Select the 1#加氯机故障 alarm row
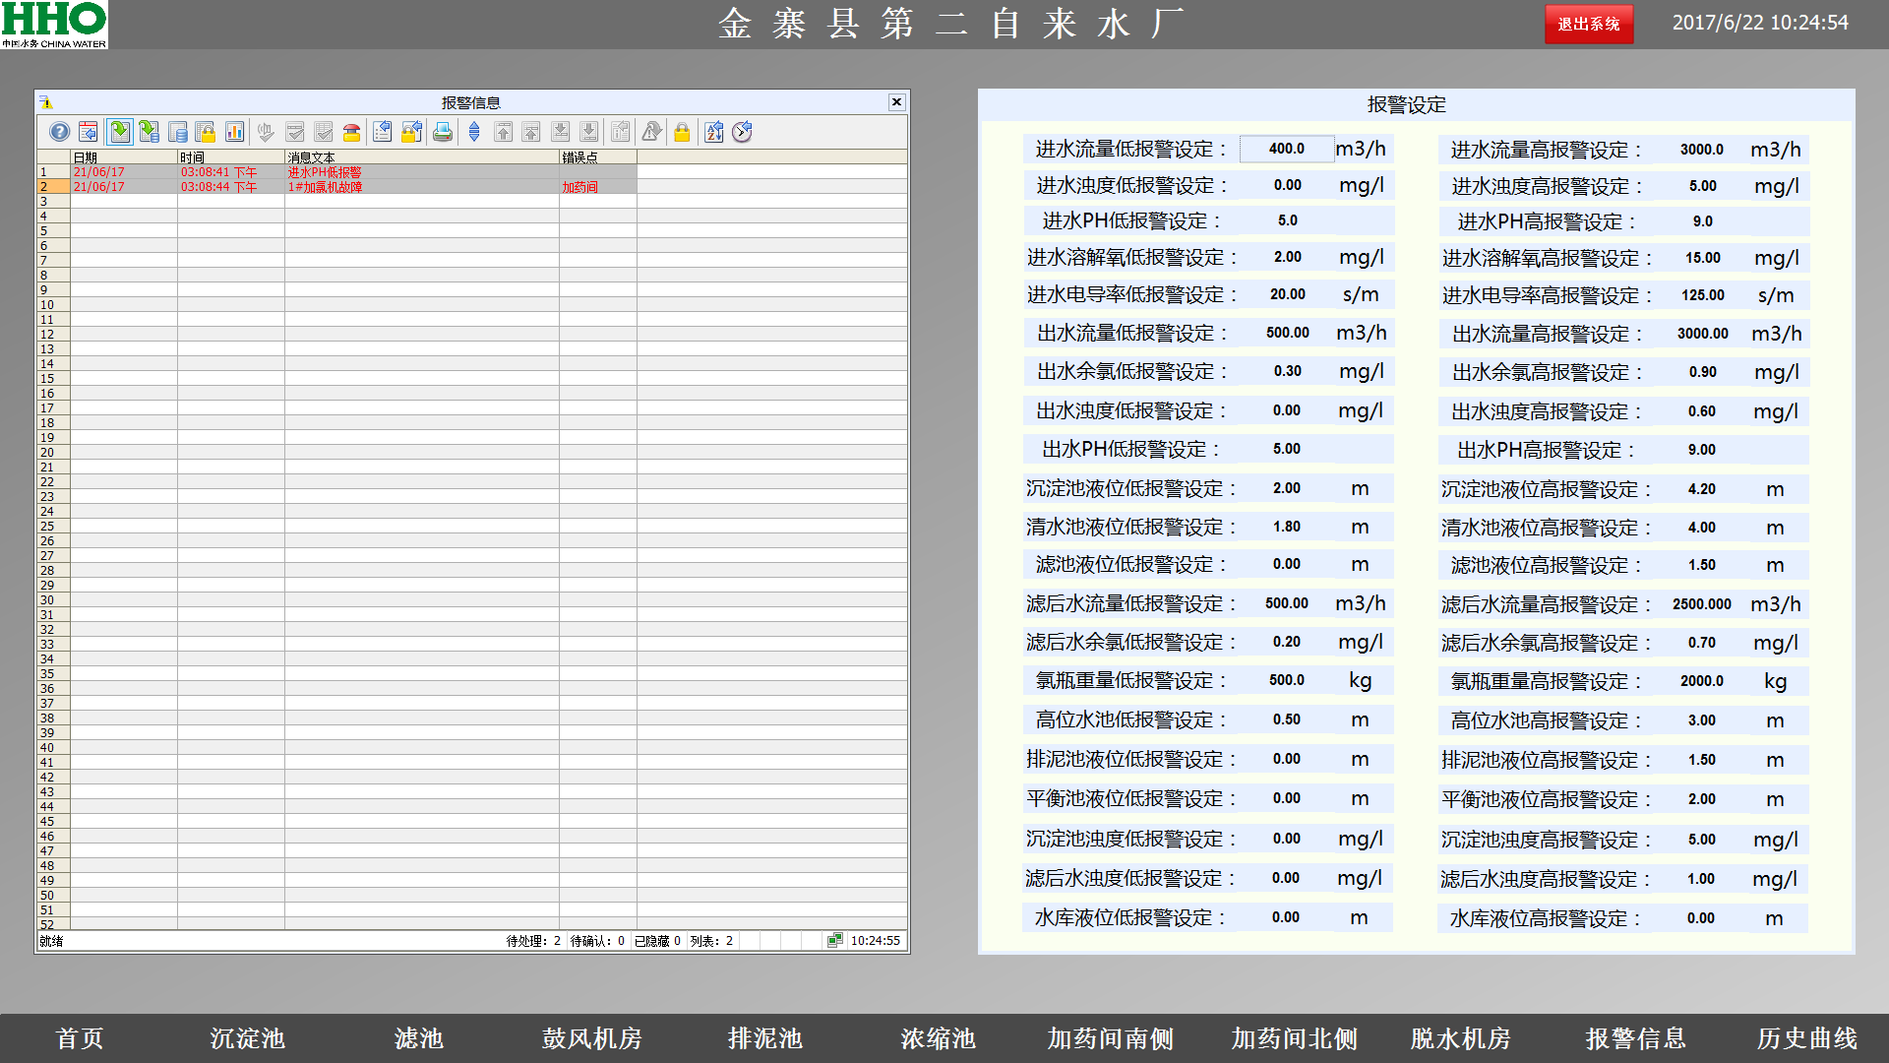The image size is (1889, 1063). [x=325, y=187]
